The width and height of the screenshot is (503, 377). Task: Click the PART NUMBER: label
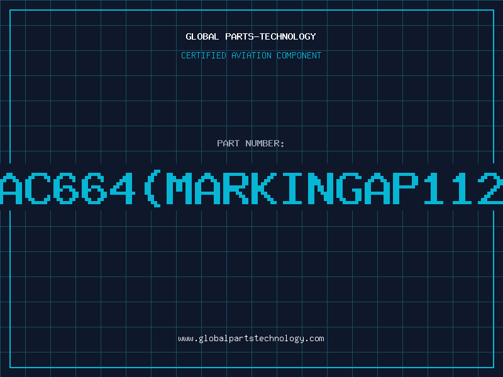[251, 143]
